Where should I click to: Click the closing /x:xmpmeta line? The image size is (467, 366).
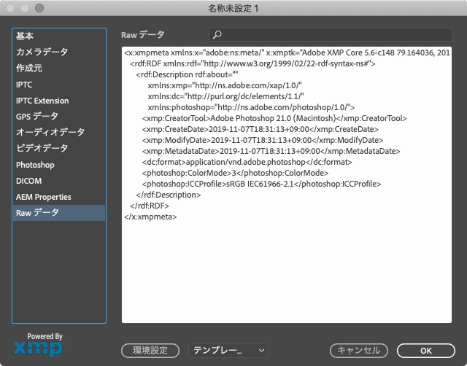click(150, 217)
